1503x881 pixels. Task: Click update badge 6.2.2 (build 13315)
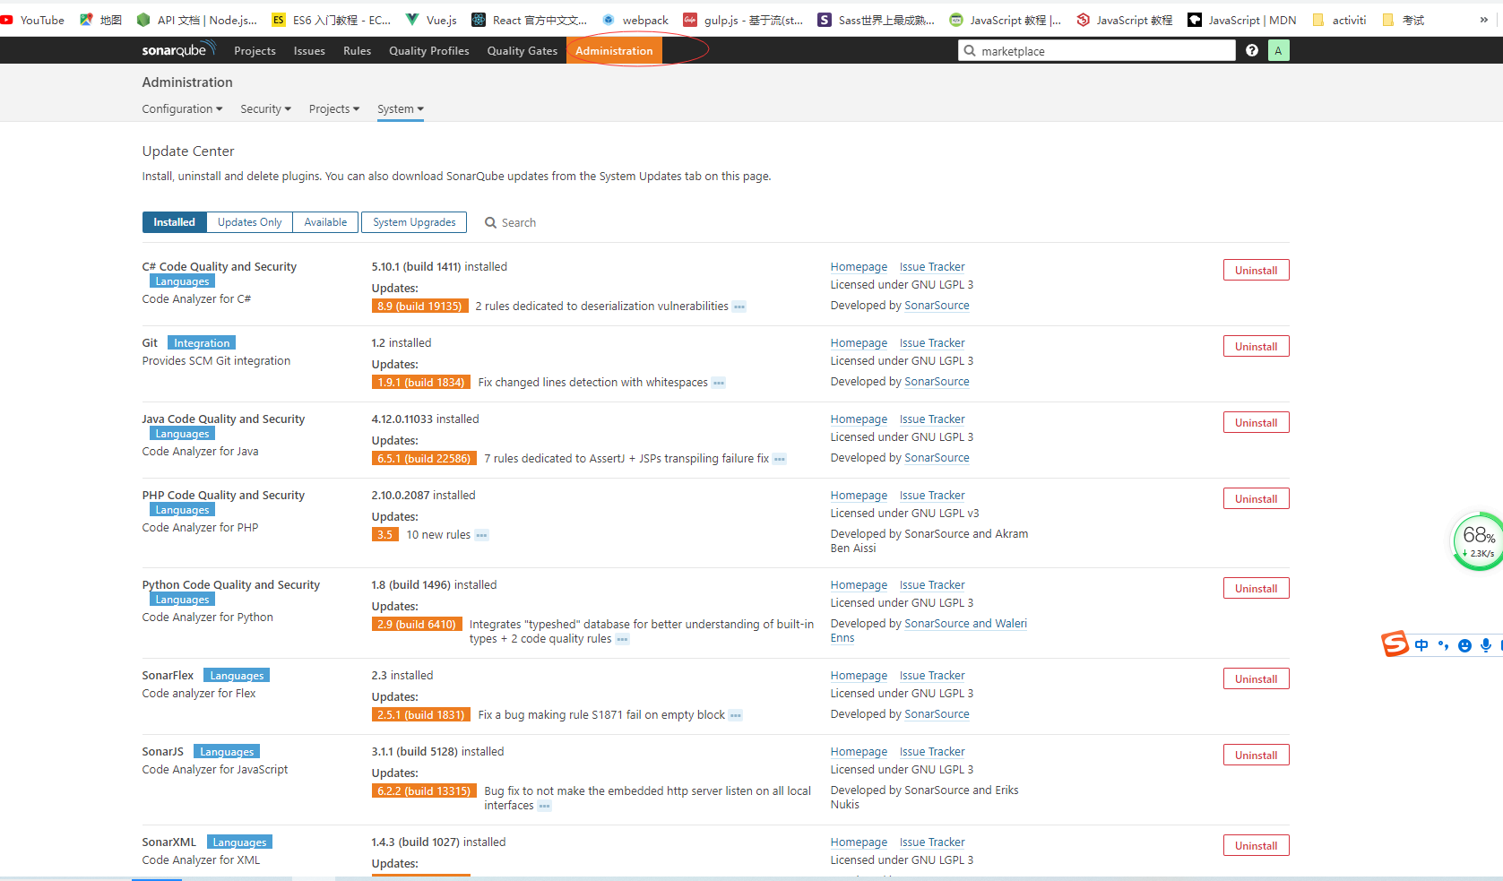(x=423, y=791)
